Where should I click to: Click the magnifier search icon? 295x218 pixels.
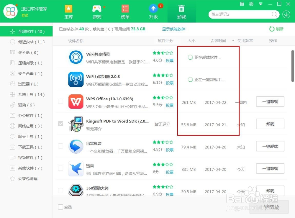click(274, 14)
